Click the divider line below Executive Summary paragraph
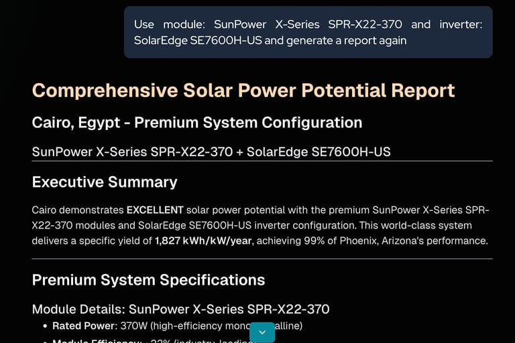Viewport: 515px width, 343px height. pyautogui.click(x=262, y=259)
